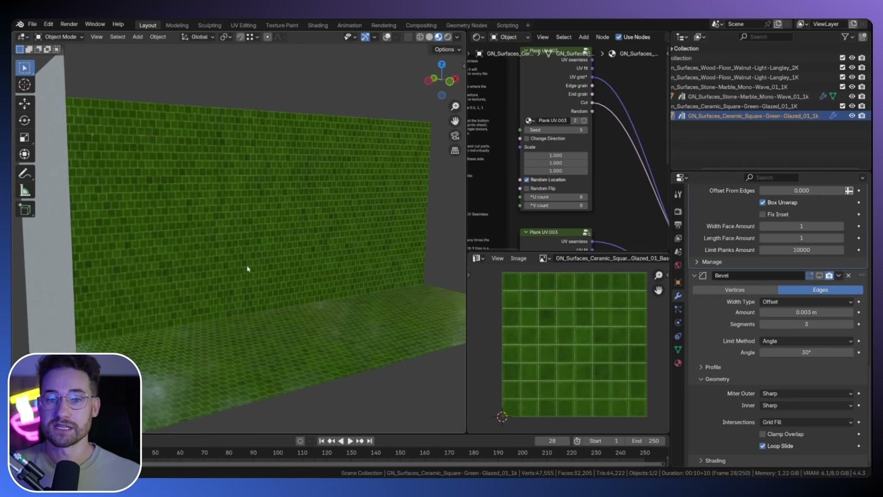Select the Select Box tool
This screenshot has width=883, height=497.
[24, 68]
